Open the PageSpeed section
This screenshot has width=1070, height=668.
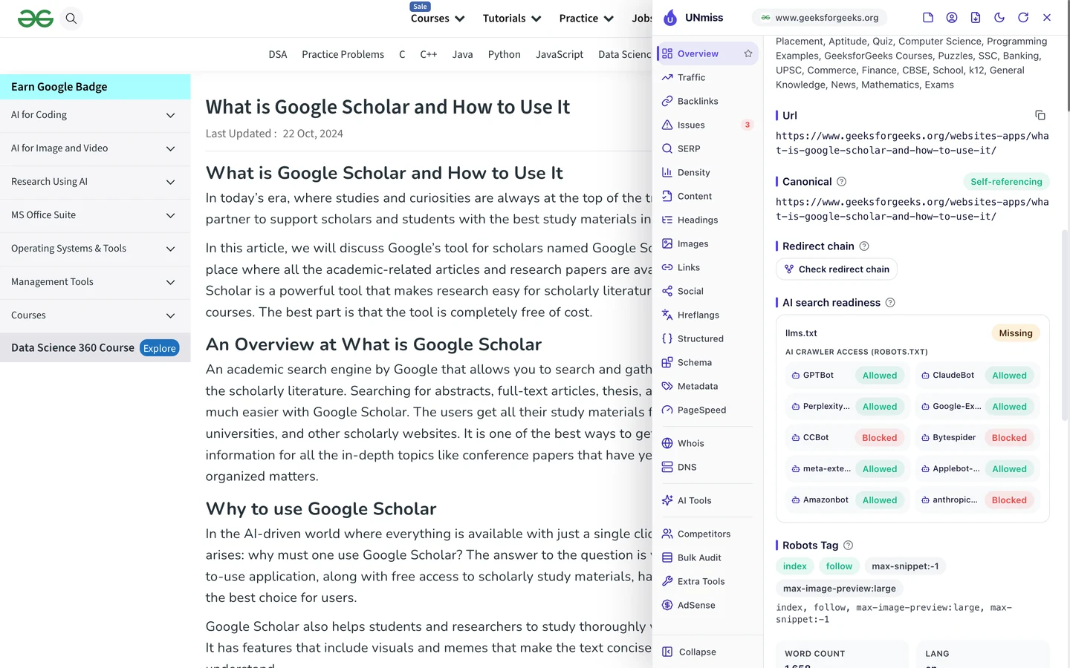[x=707, y=410]
